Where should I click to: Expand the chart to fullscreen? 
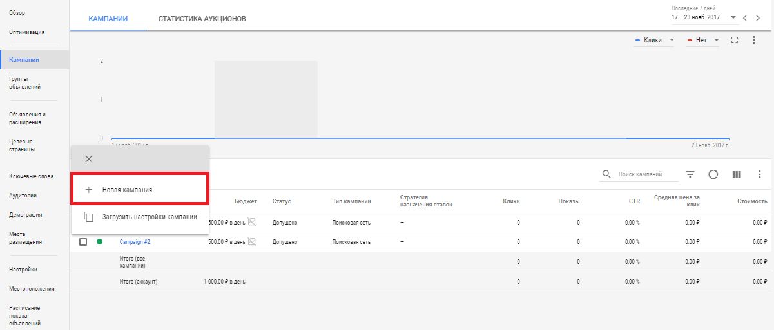[734, 40]
